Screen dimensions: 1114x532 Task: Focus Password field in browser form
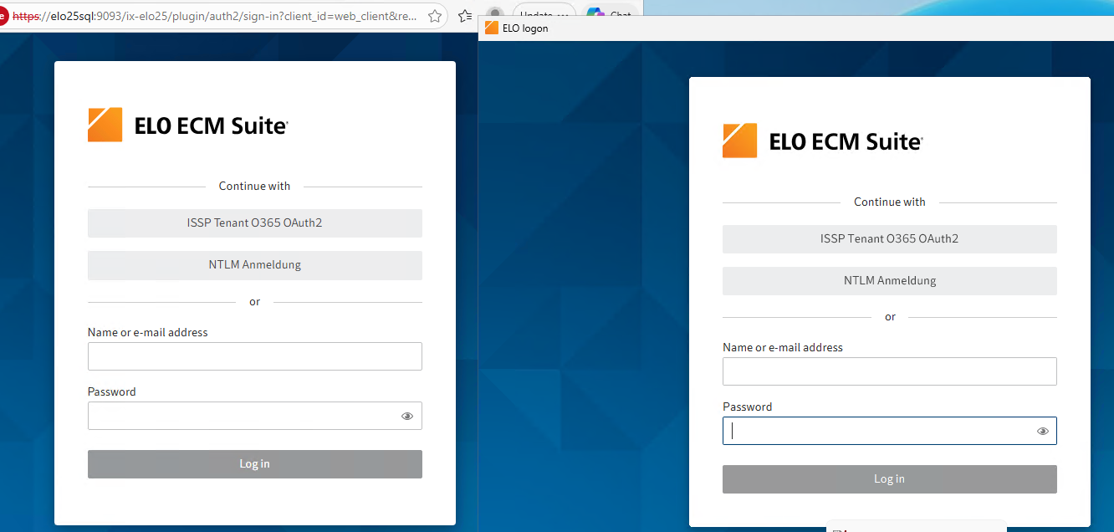click(243, 416)
